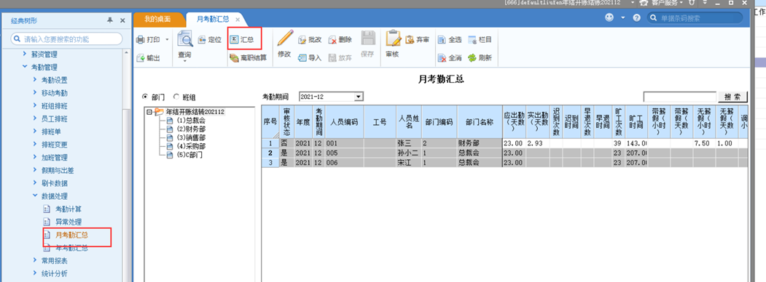Click the 刷新 refresh icon
The height and width of the screenshot is (282, 766).
(472, 58)
